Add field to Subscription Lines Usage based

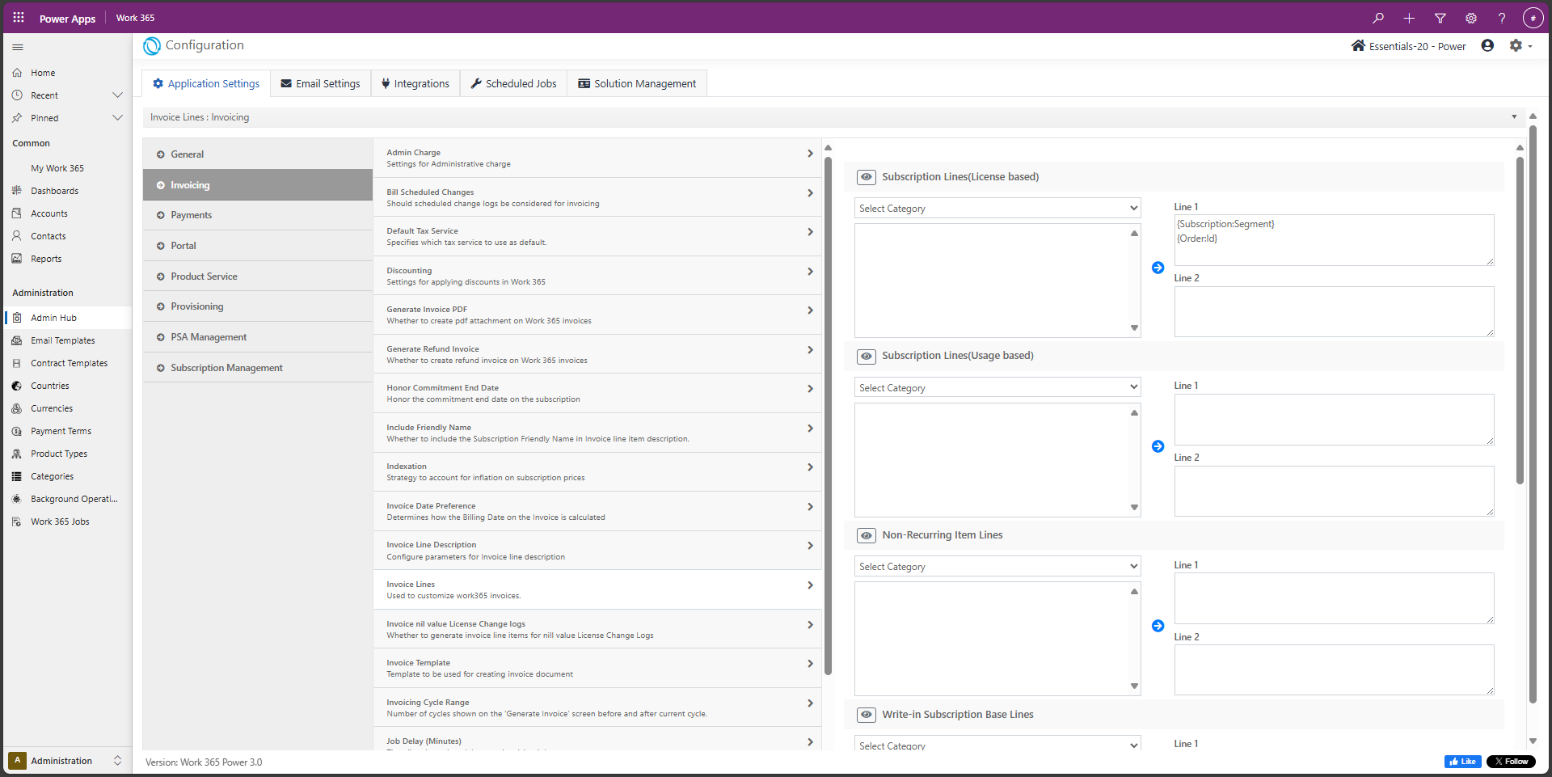click(x=1158, y=446)
